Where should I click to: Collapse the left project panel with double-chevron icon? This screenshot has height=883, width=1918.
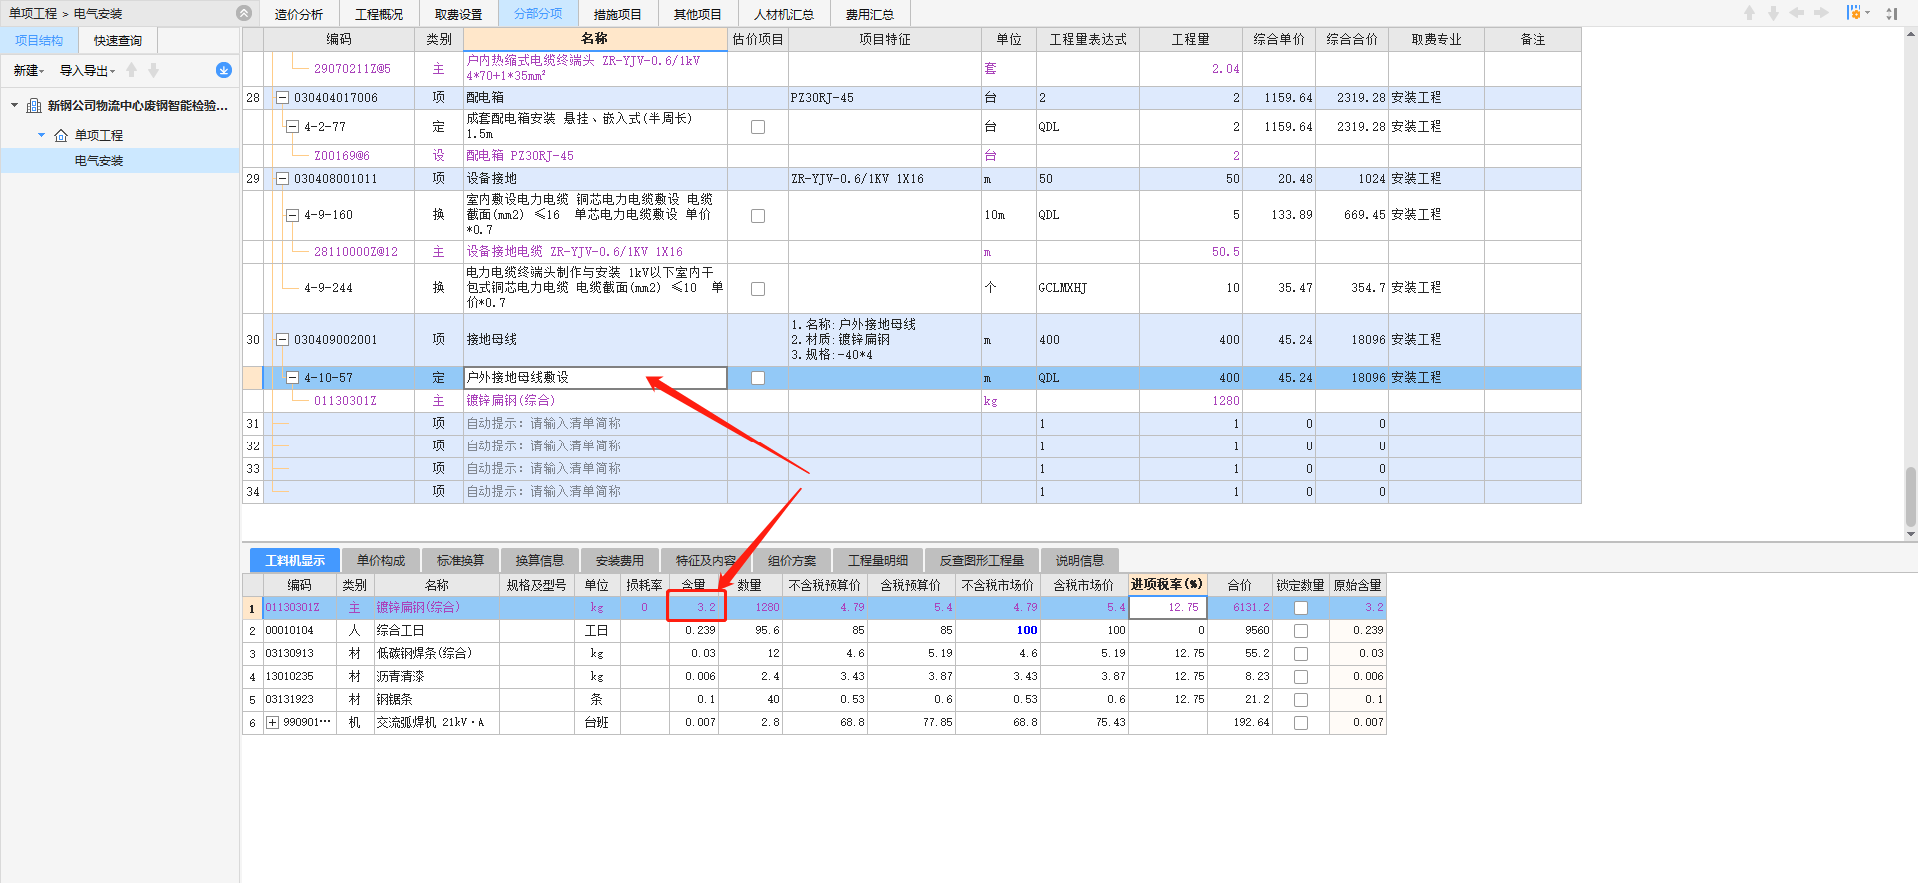[244, 13]
